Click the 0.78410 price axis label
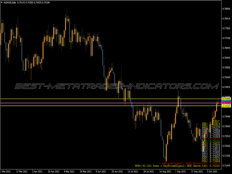Screen dimensions: 232x174 [x=226, y=19]
